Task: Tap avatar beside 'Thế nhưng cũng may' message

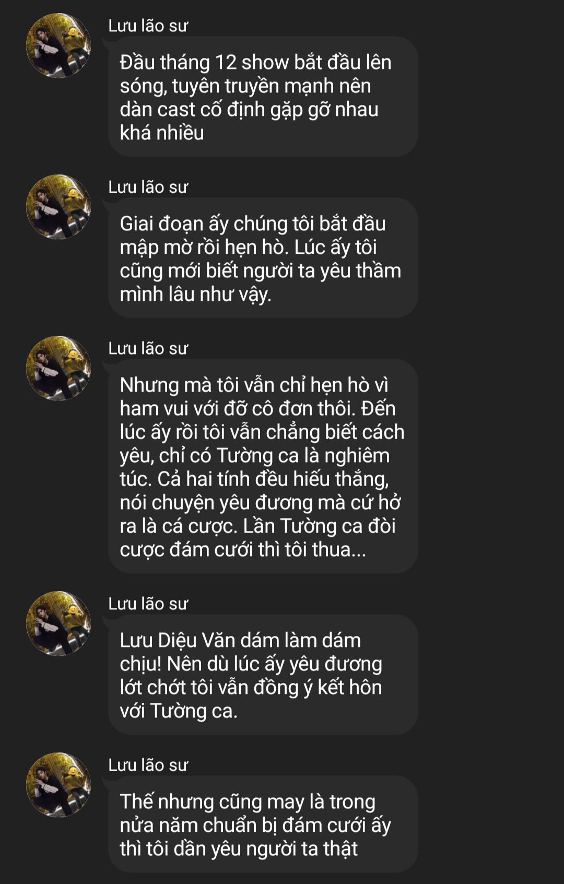Action: [x=58, y=785]
